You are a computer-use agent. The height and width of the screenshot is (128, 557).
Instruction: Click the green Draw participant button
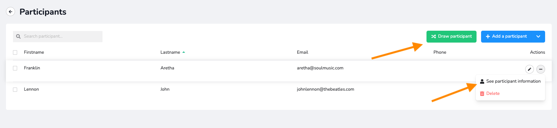point(451,37)
